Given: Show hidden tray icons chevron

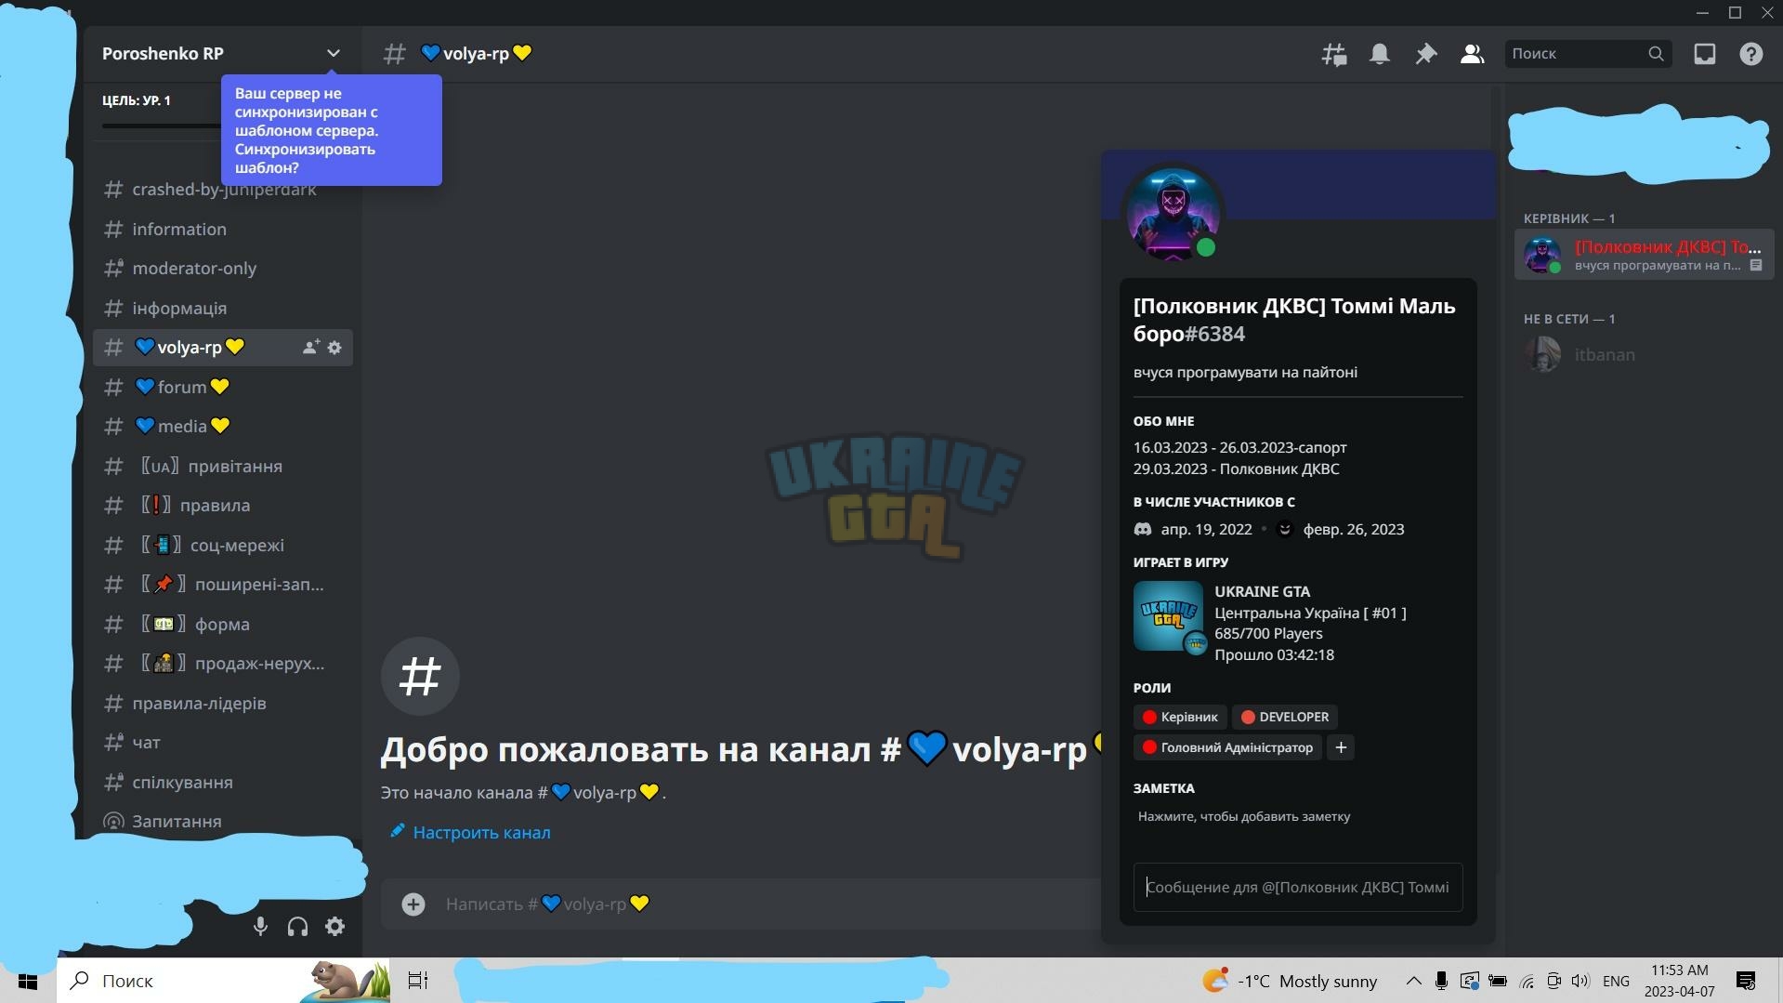Looking at the screenshot, I should [1413, 981].
